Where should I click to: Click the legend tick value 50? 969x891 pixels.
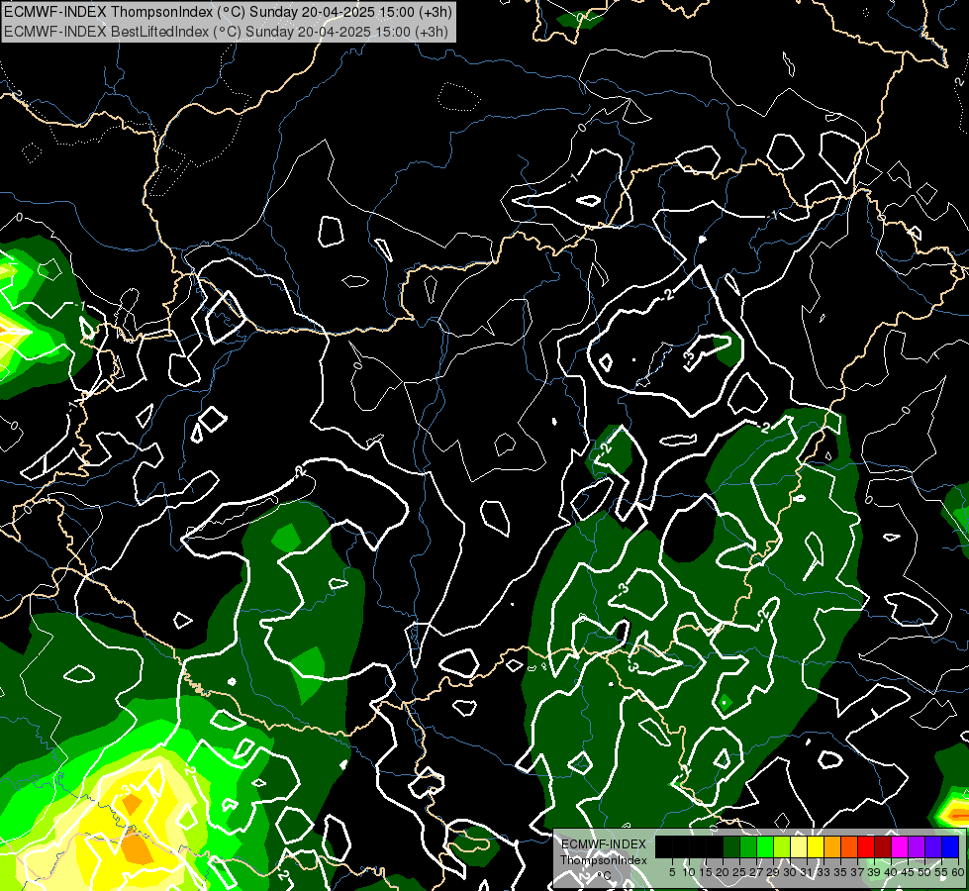click(x=924, y=872)
